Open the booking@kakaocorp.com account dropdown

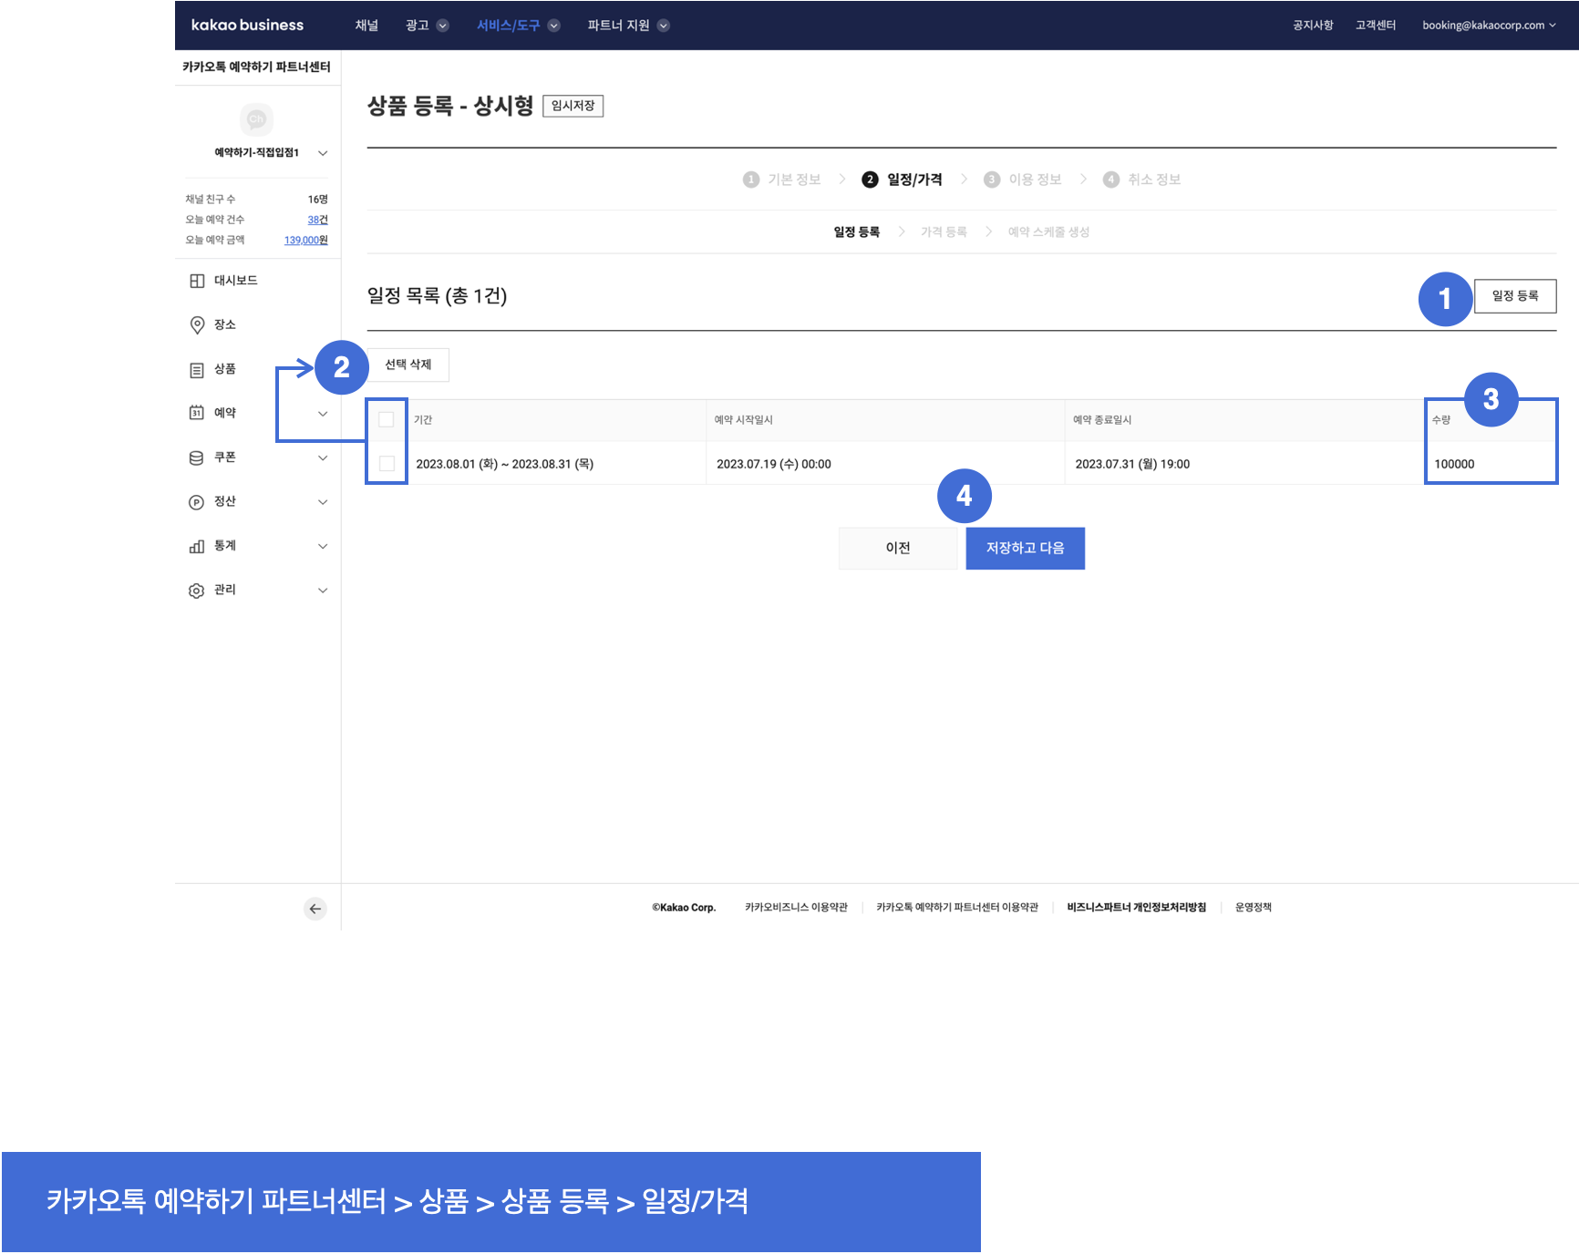click(1488, 26)
